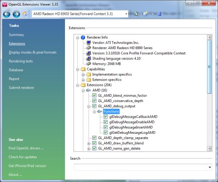Image resolution: width=218 pixels, height=182 pixels.
Task: Collapse the Extensions (204) node
Action: click(x=78, y=86)
